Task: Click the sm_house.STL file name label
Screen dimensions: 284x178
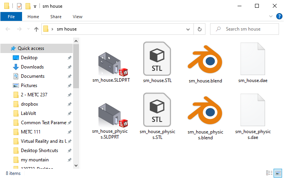Action: [157, 80]
